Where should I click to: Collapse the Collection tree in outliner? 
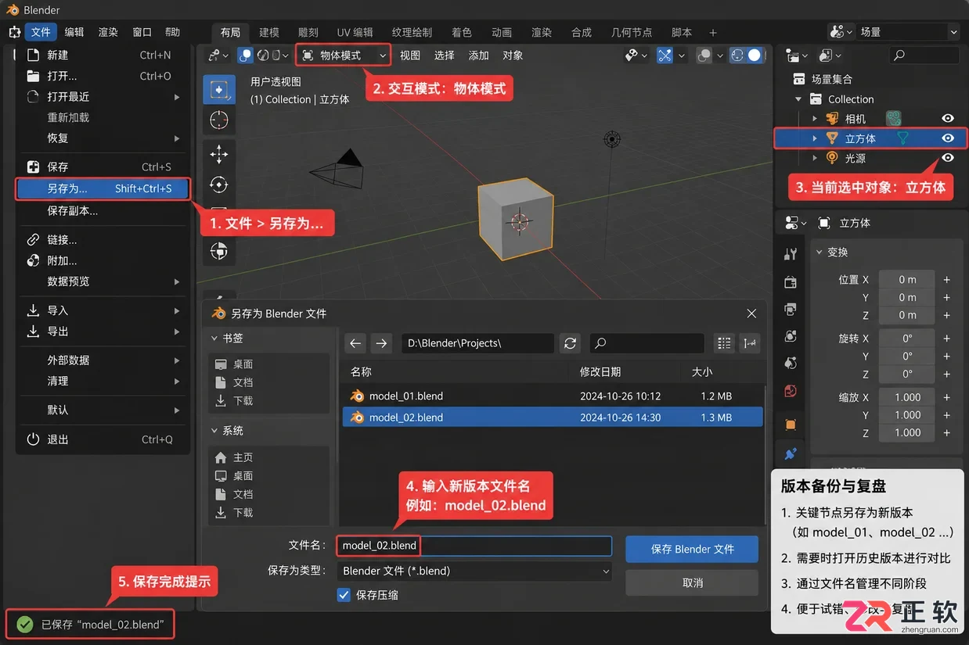pos(798,99)
